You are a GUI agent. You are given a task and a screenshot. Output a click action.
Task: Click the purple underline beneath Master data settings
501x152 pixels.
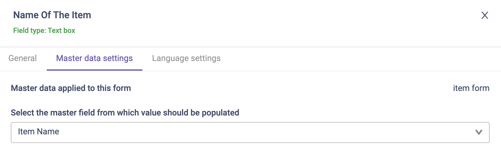click(94, 70)
